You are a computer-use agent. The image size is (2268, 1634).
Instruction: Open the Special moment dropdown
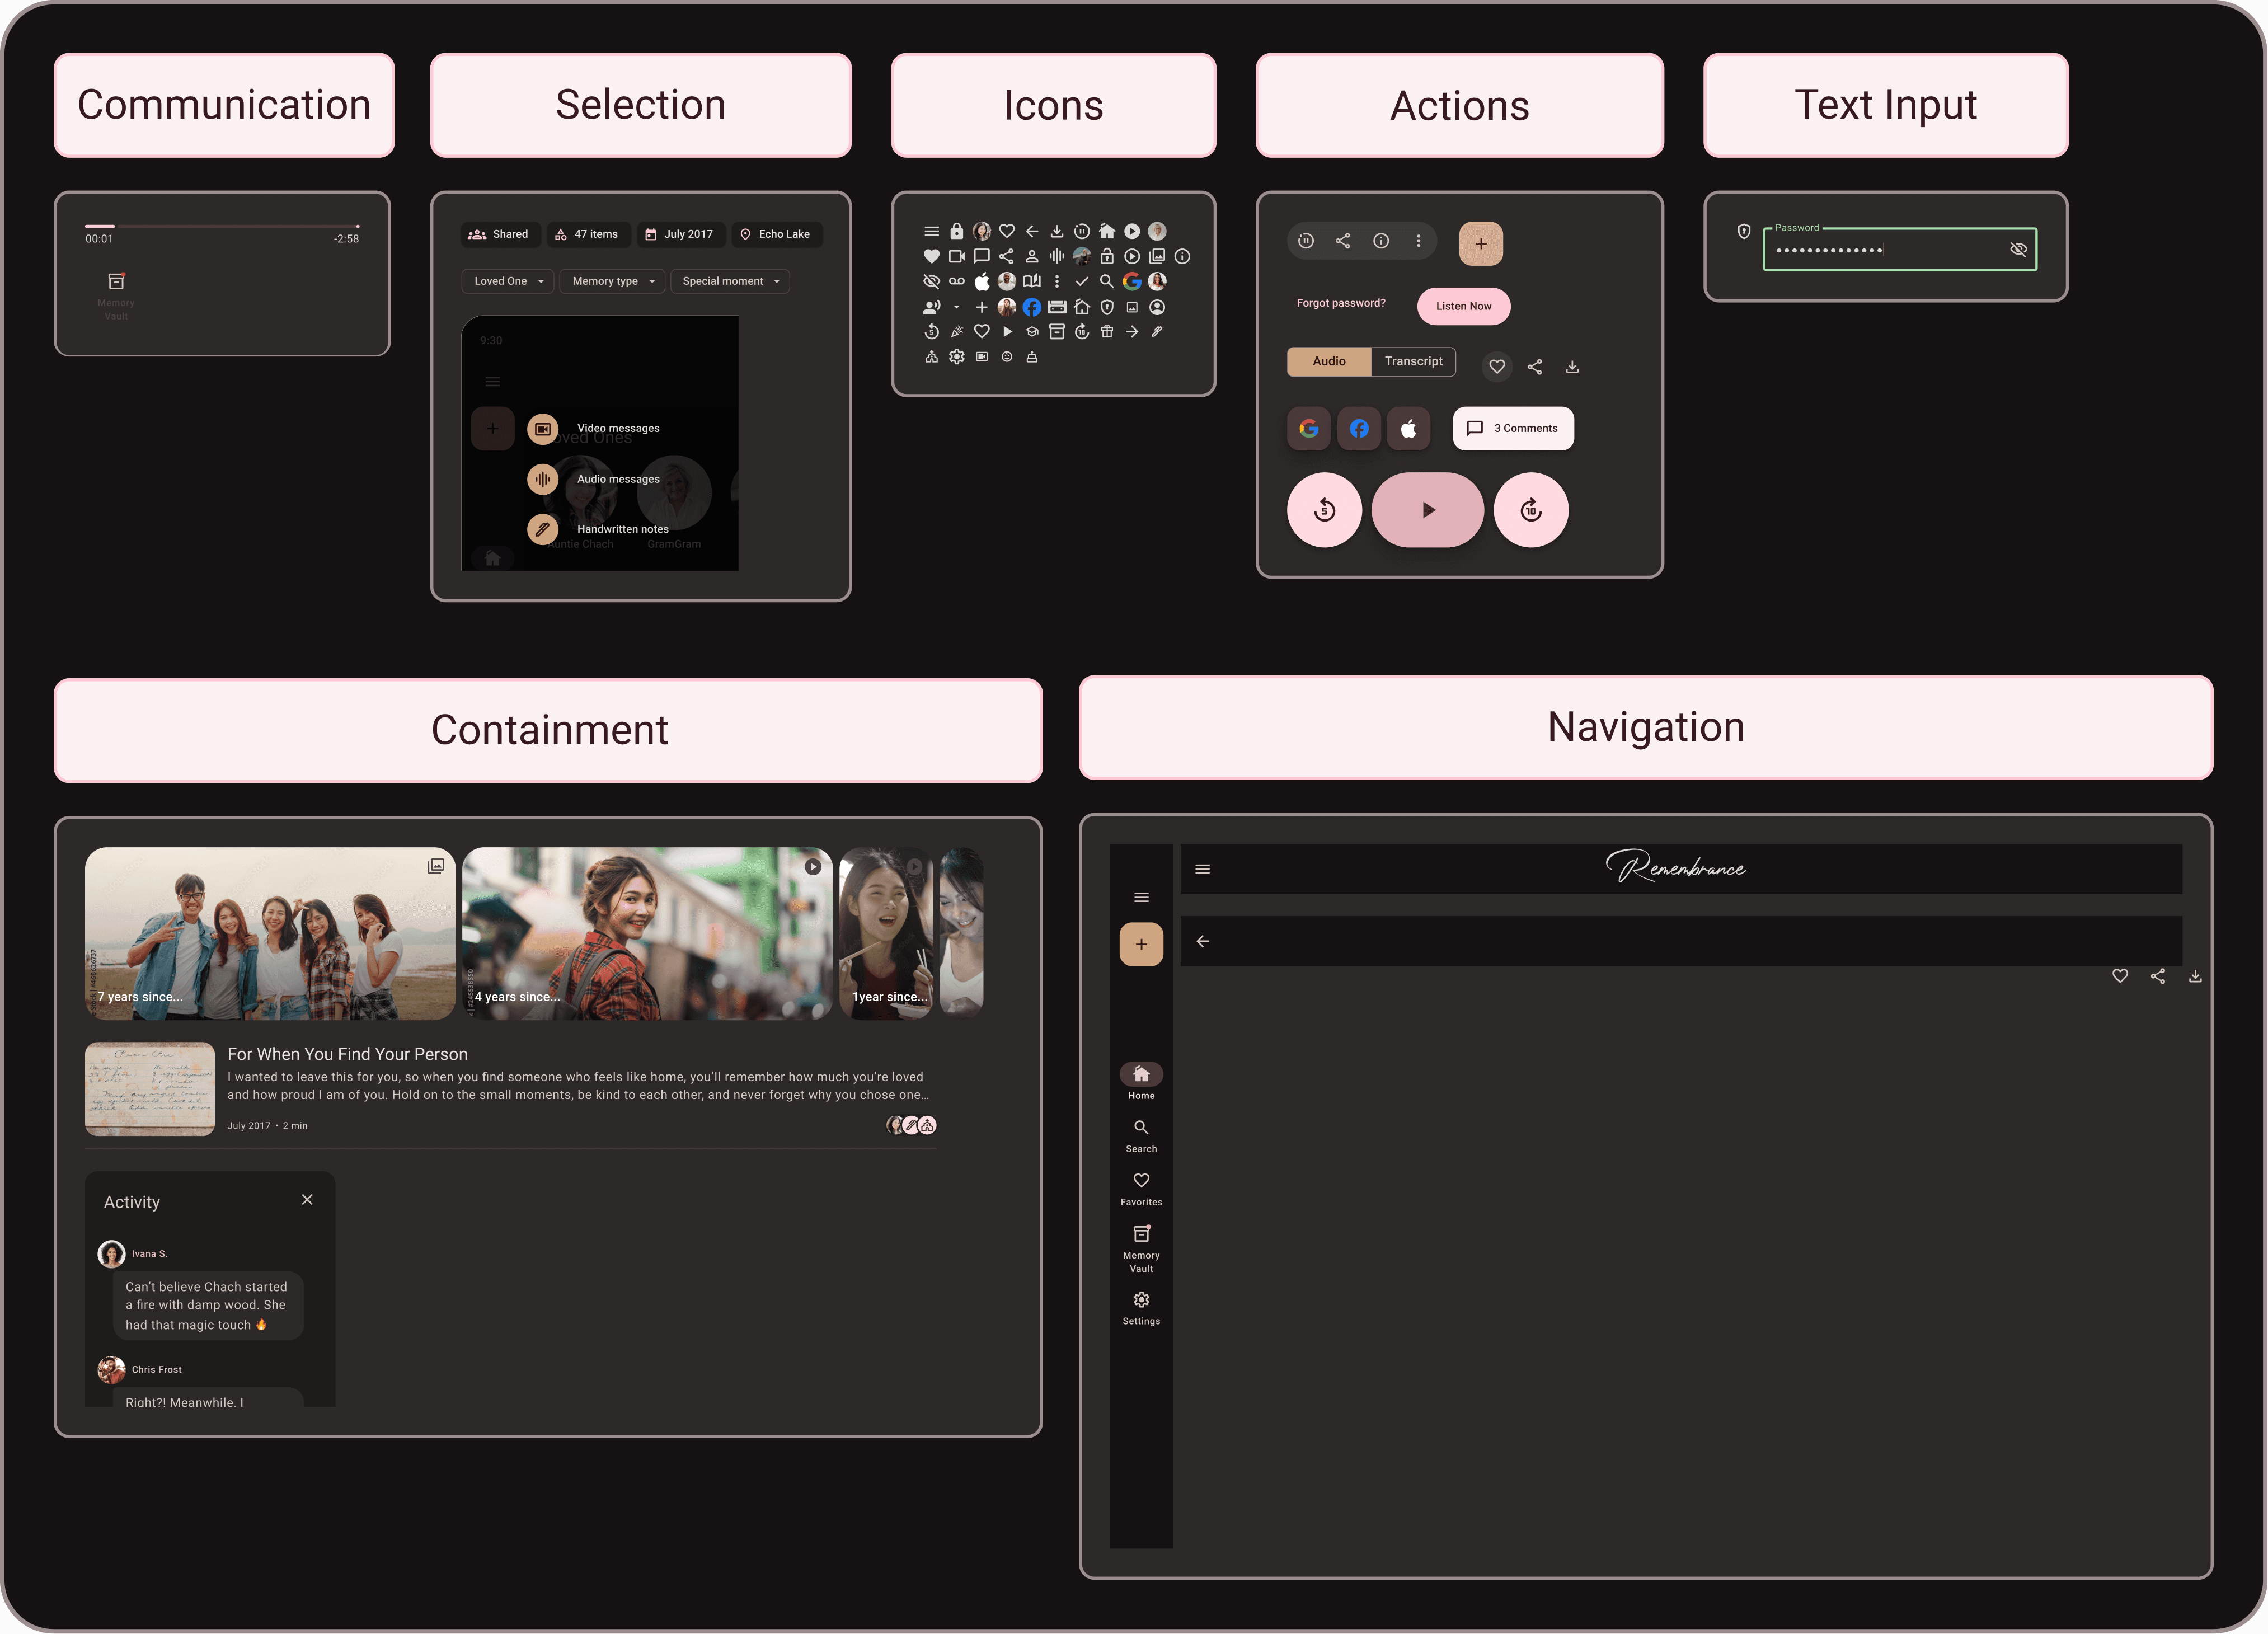pos(730,281)
